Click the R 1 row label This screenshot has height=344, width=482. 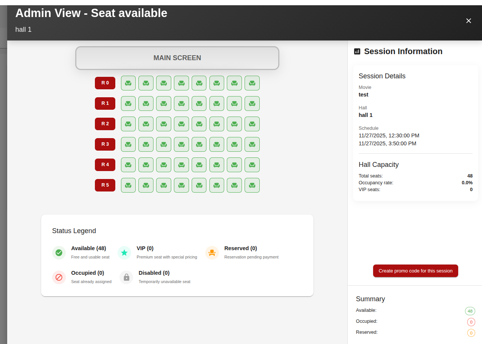pyautogui.click(x=105, y=103)
